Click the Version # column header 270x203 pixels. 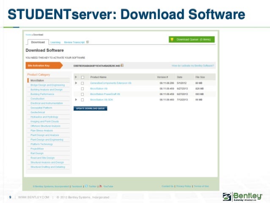(163, 77)
